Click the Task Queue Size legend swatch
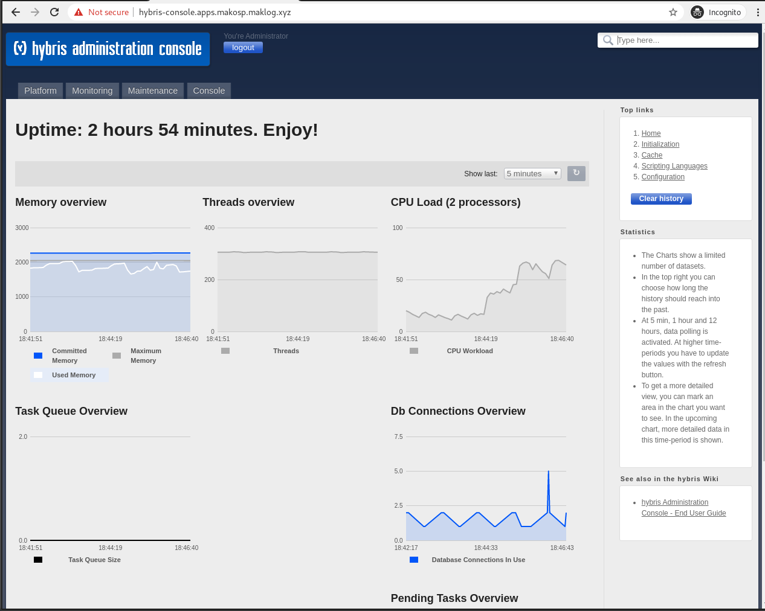This screenshot has width=765, height=611. point(38,560)
